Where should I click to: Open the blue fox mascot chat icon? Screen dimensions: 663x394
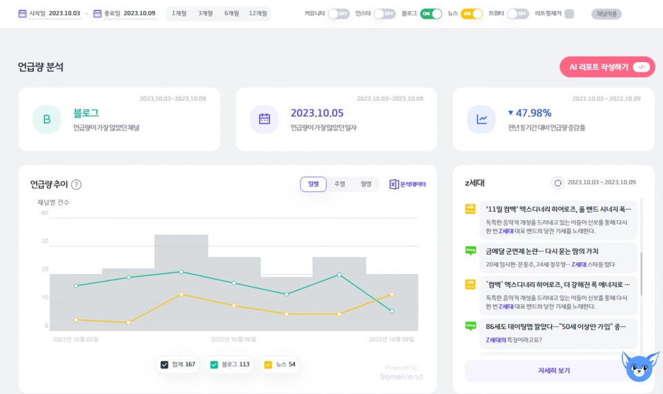tap(640, 366)
